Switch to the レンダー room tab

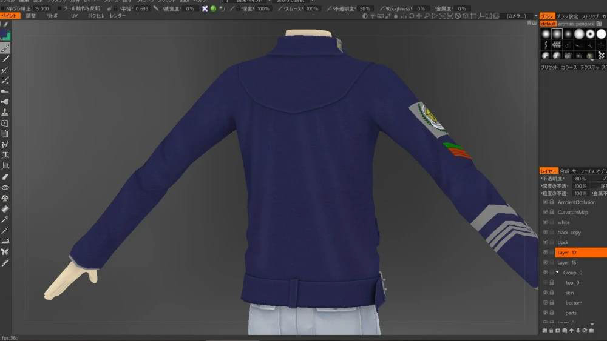(x=118, y=16)
